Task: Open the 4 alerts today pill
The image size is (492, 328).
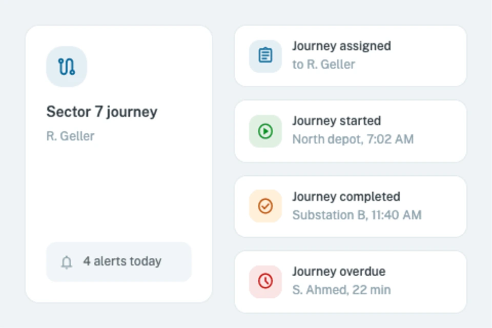Action: click(x=119, y=262)
